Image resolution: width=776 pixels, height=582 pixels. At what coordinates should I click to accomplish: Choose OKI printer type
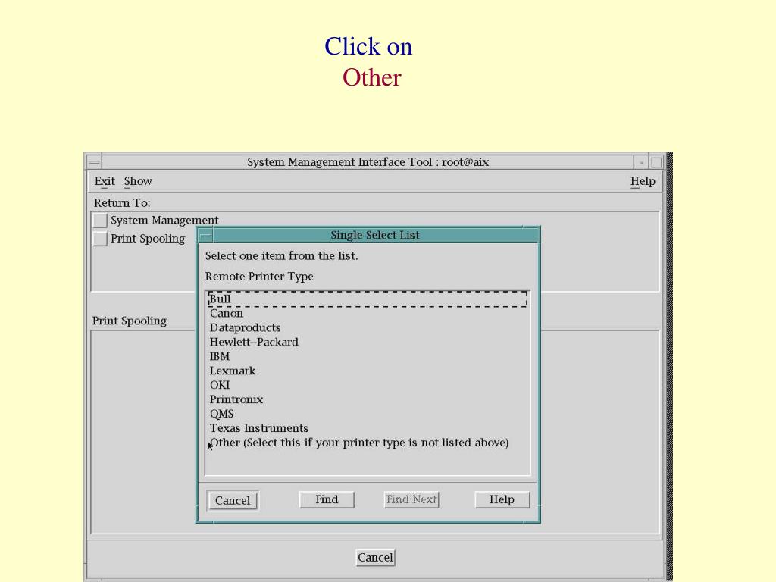220,385
